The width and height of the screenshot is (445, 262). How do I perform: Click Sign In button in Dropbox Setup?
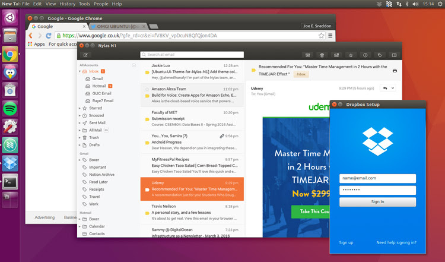[x=377, y=202]
